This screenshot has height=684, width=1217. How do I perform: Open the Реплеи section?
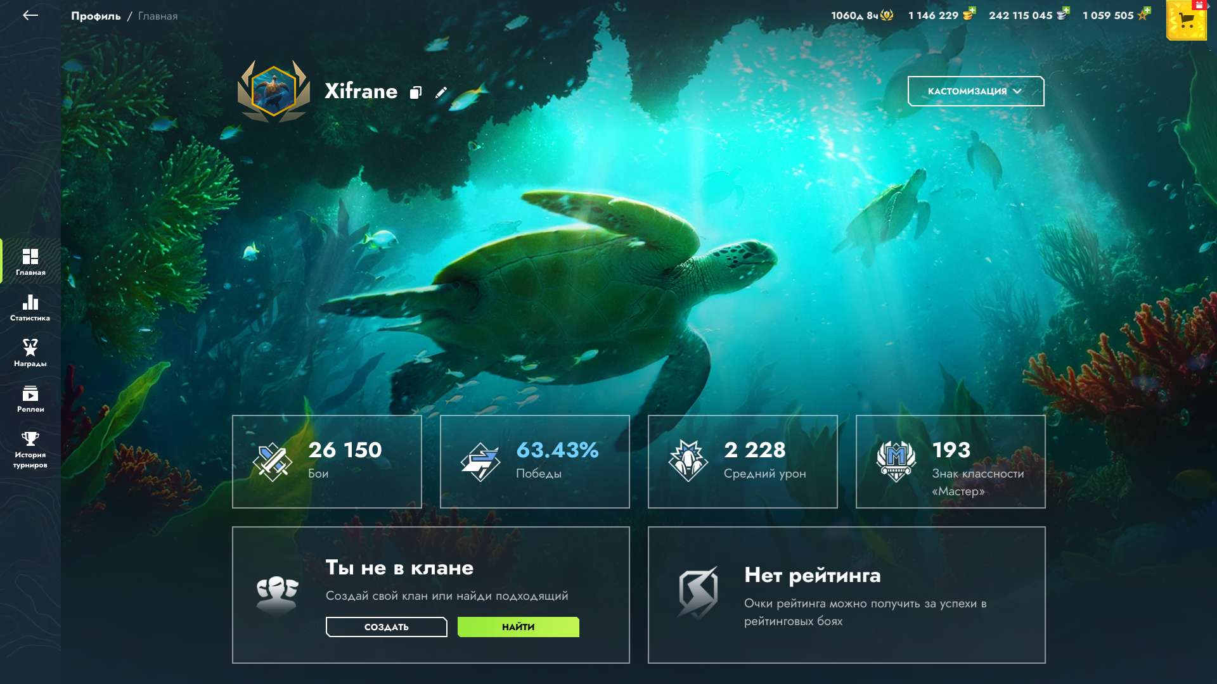click(x=30, y=398)
